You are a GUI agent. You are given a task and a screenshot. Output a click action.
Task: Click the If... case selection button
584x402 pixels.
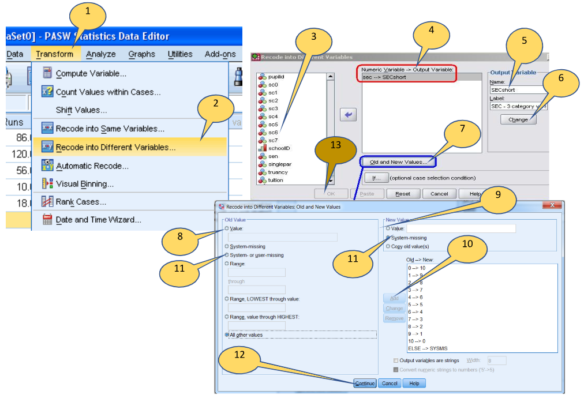point(376,178)
